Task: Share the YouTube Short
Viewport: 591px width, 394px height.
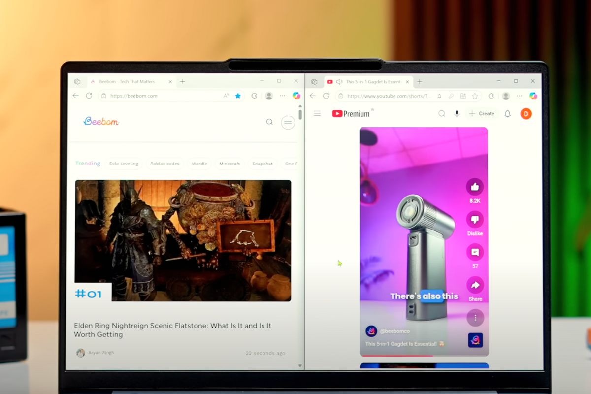Action: [475, 285]
